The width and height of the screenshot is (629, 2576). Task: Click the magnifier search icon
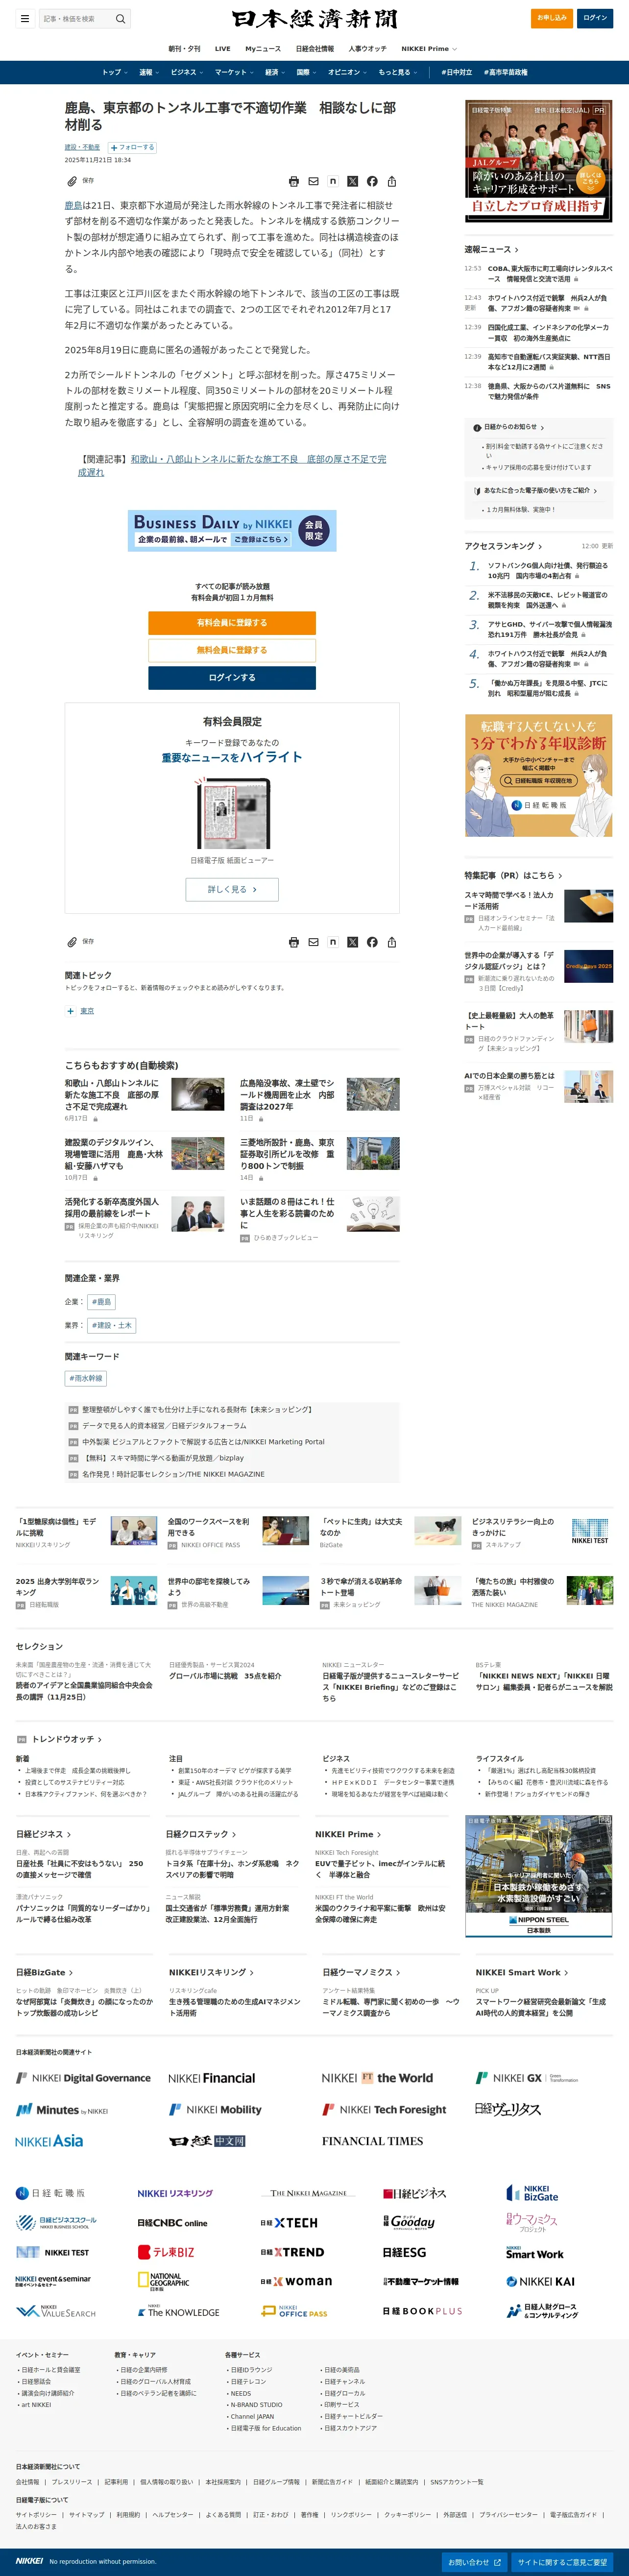click(120, 18)
